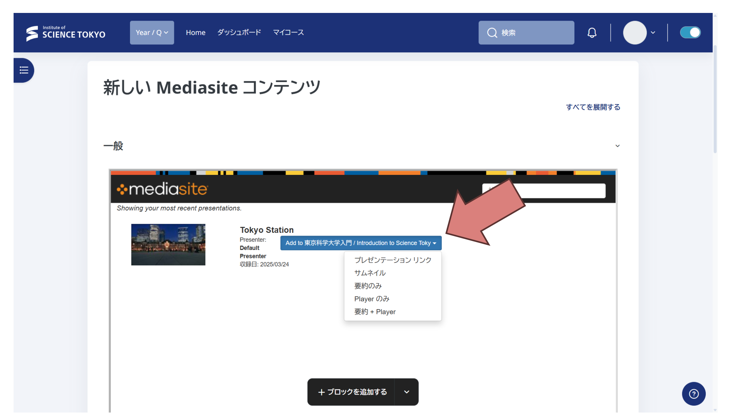Click すべてを展開する link
The image size is (730, 419).
pyautogui.click(x=593, y=107)
